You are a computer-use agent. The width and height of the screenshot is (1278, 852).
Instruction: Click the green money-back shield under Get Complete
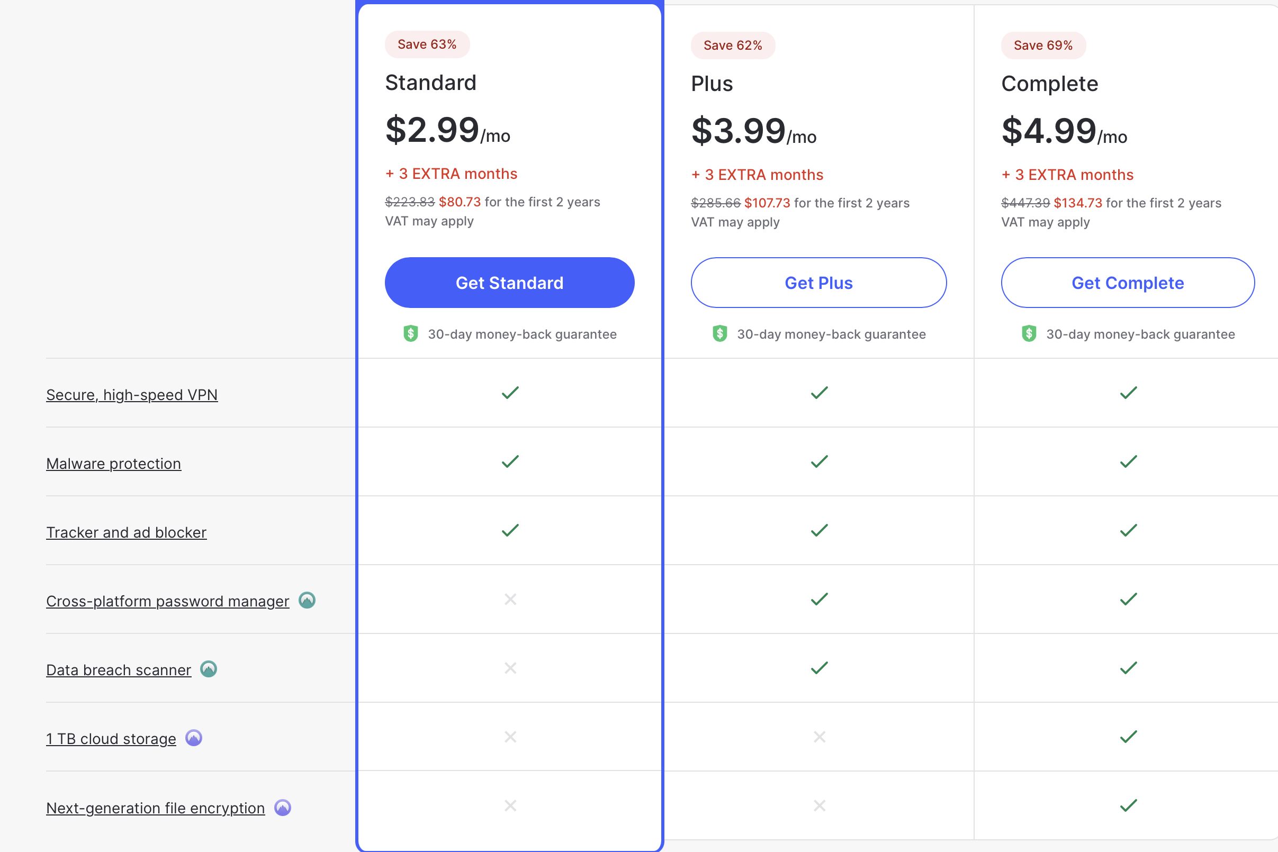1029,333
